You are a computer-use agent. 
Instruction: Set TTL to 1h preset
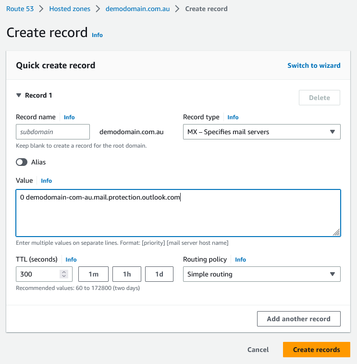127,274
